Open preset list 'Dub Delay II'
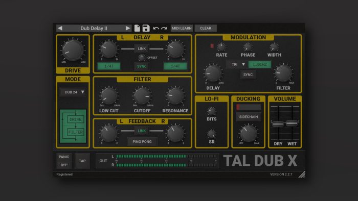The image size is (358, 201). click(94, 28)
